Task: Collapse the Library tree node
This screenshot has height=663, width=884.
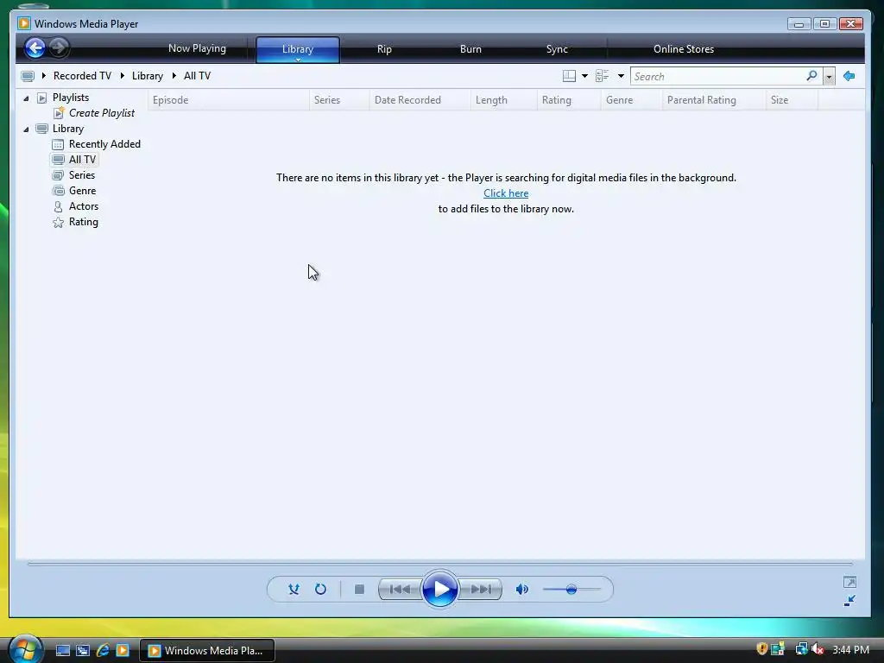Action: coord(26,129)
